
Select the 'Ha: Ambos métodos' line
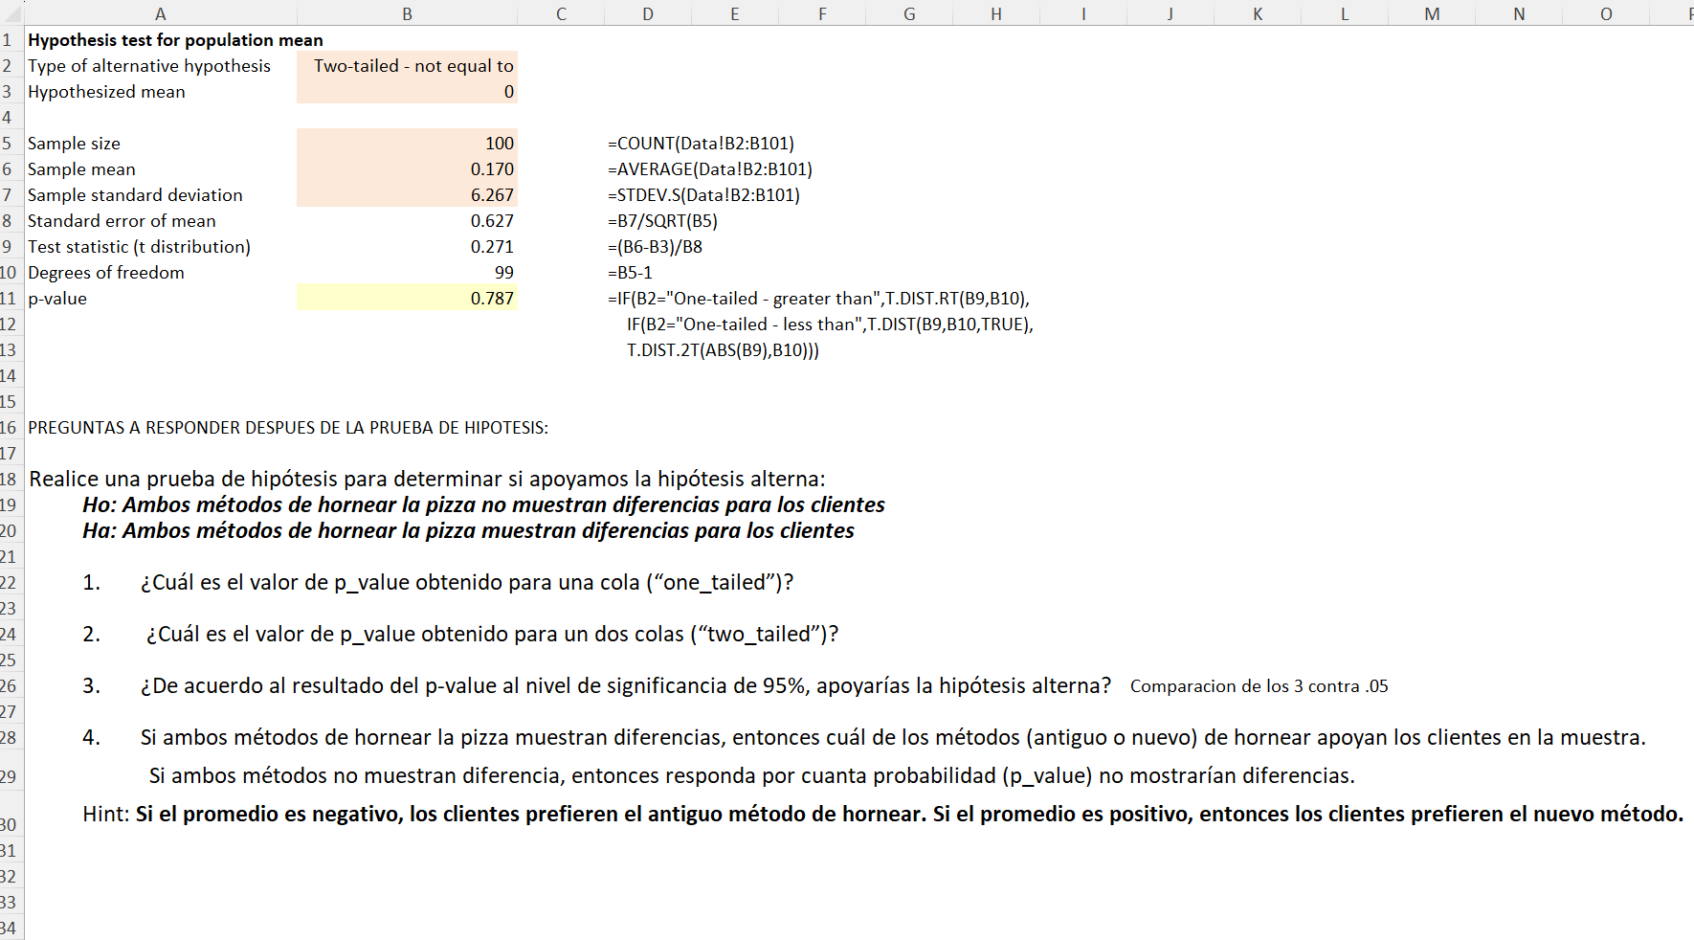click(468, 530)
